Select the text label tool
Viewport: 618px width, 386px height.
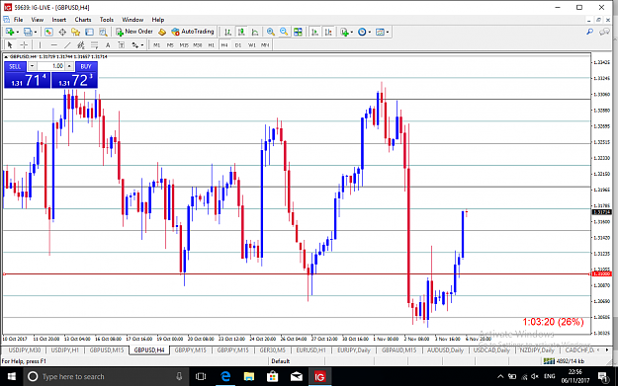122,44
